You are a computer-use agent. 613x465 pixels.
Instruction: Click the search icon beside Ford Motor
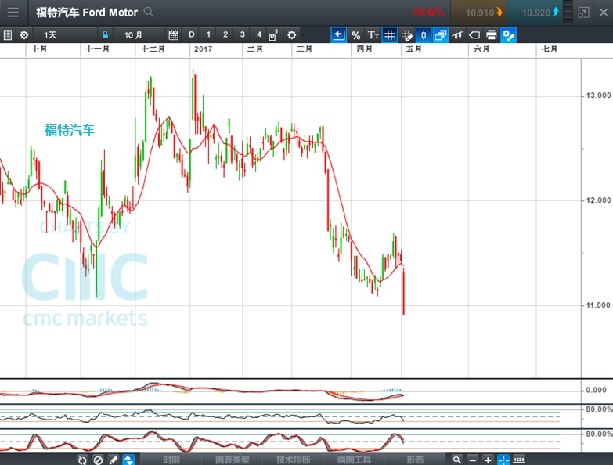click(x=149, y=13)
